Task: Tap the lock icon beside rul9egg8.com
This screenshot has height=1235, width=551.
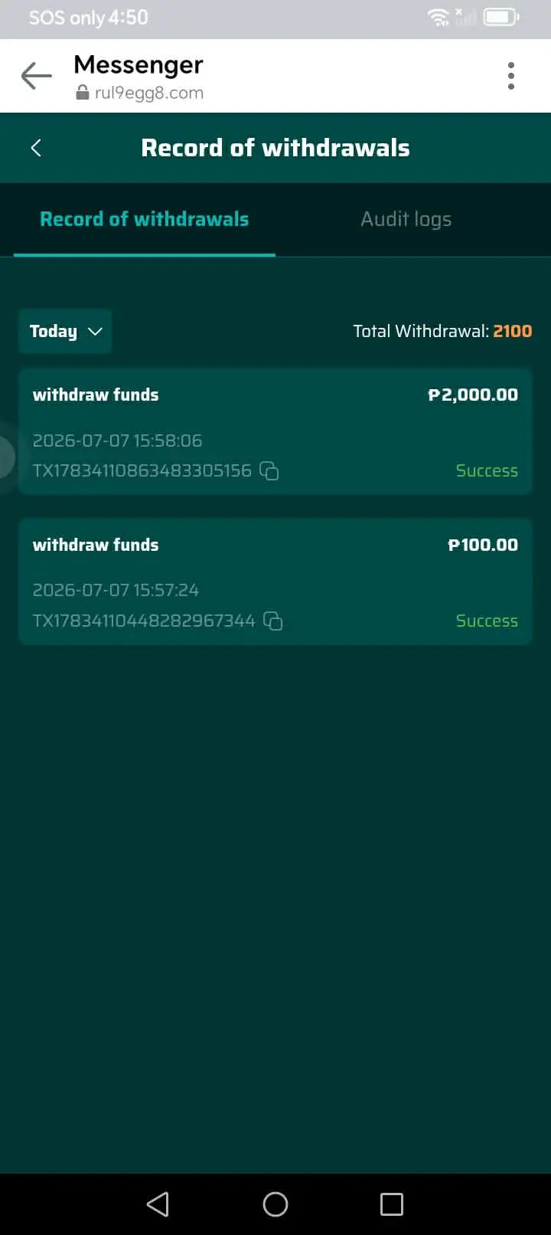Action: (x=83, y=93)
